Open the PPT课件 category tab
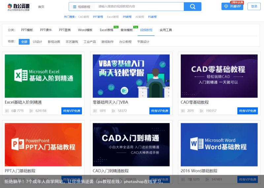This screenshot has height=188, width=264. click(x=46, y=30)
